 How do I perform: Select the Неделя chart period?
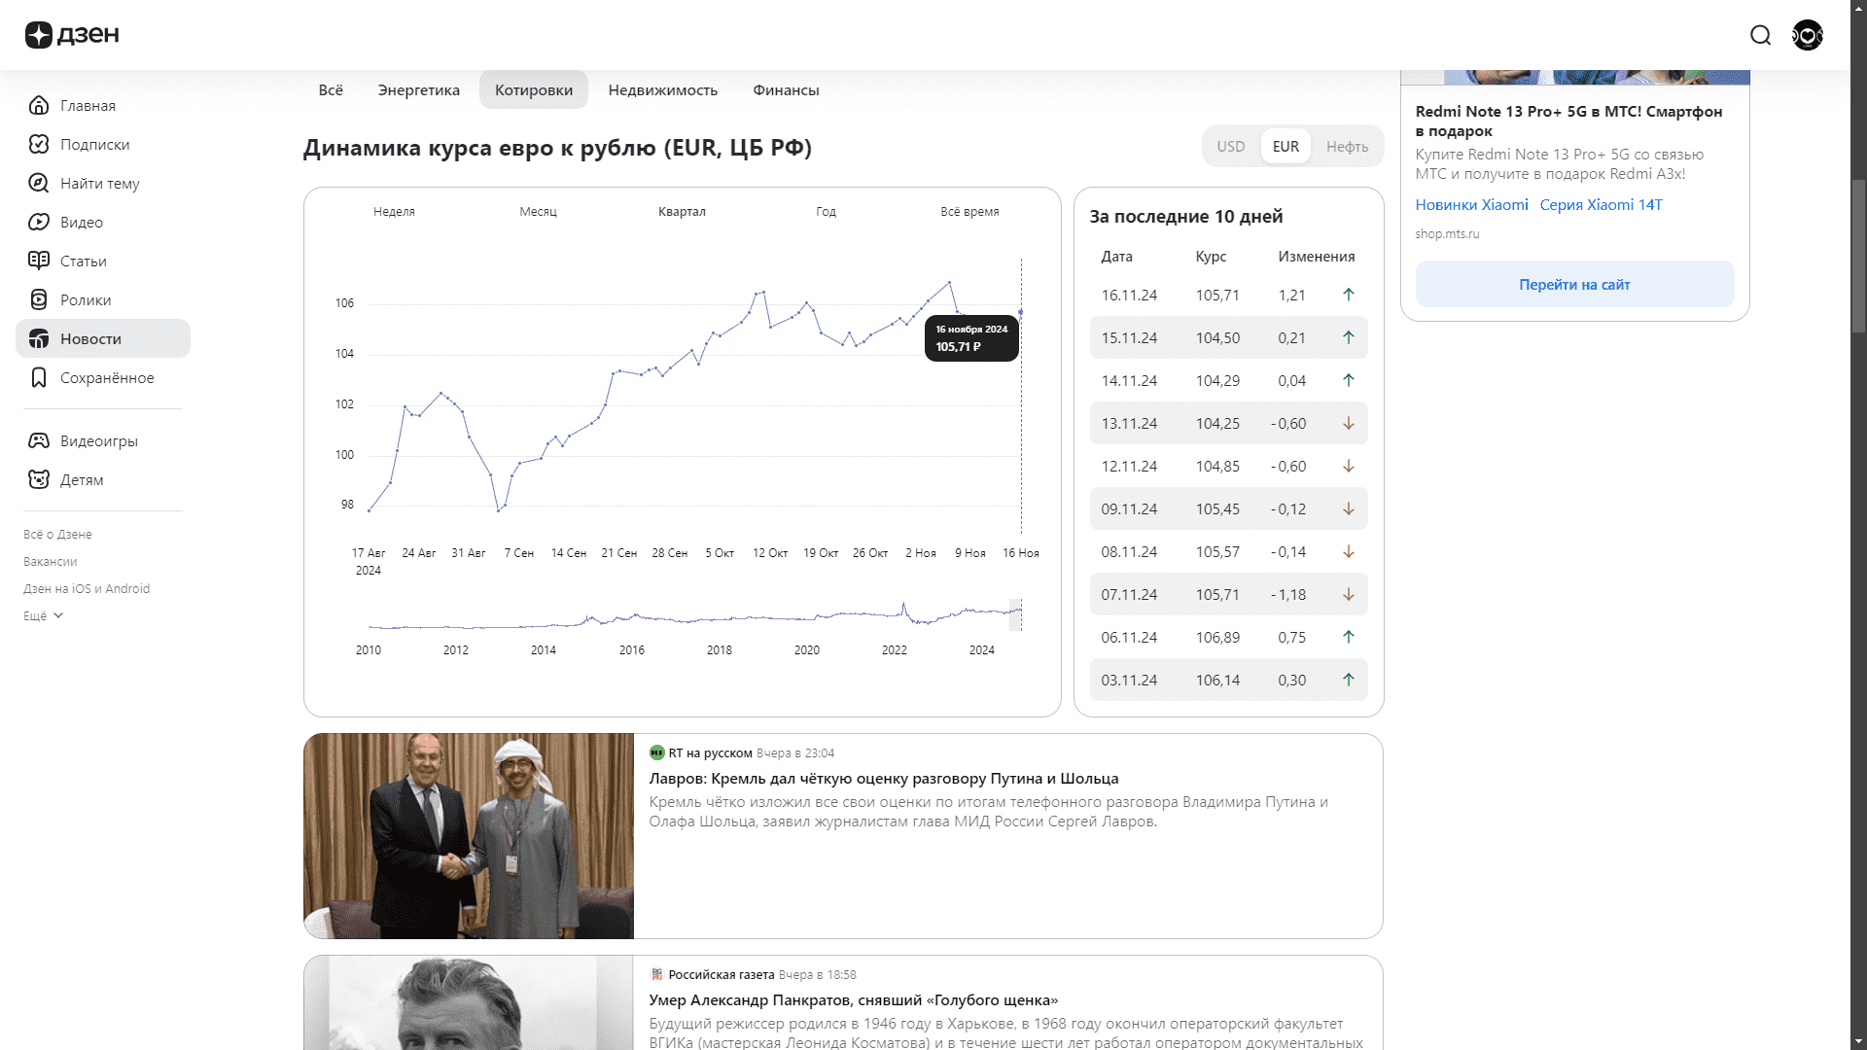pyautogui.click(x=394, y=212)
